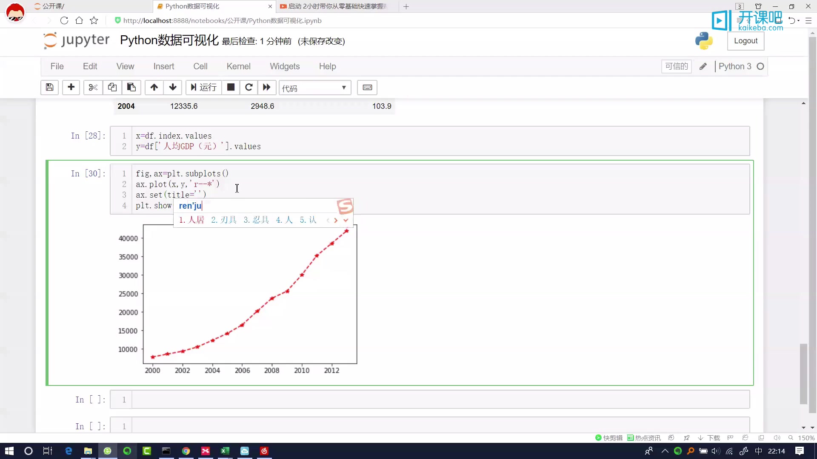817x459 pixels.
Task: Restart kernel with circular arrow icon
Action: click(x=249, y=88)
